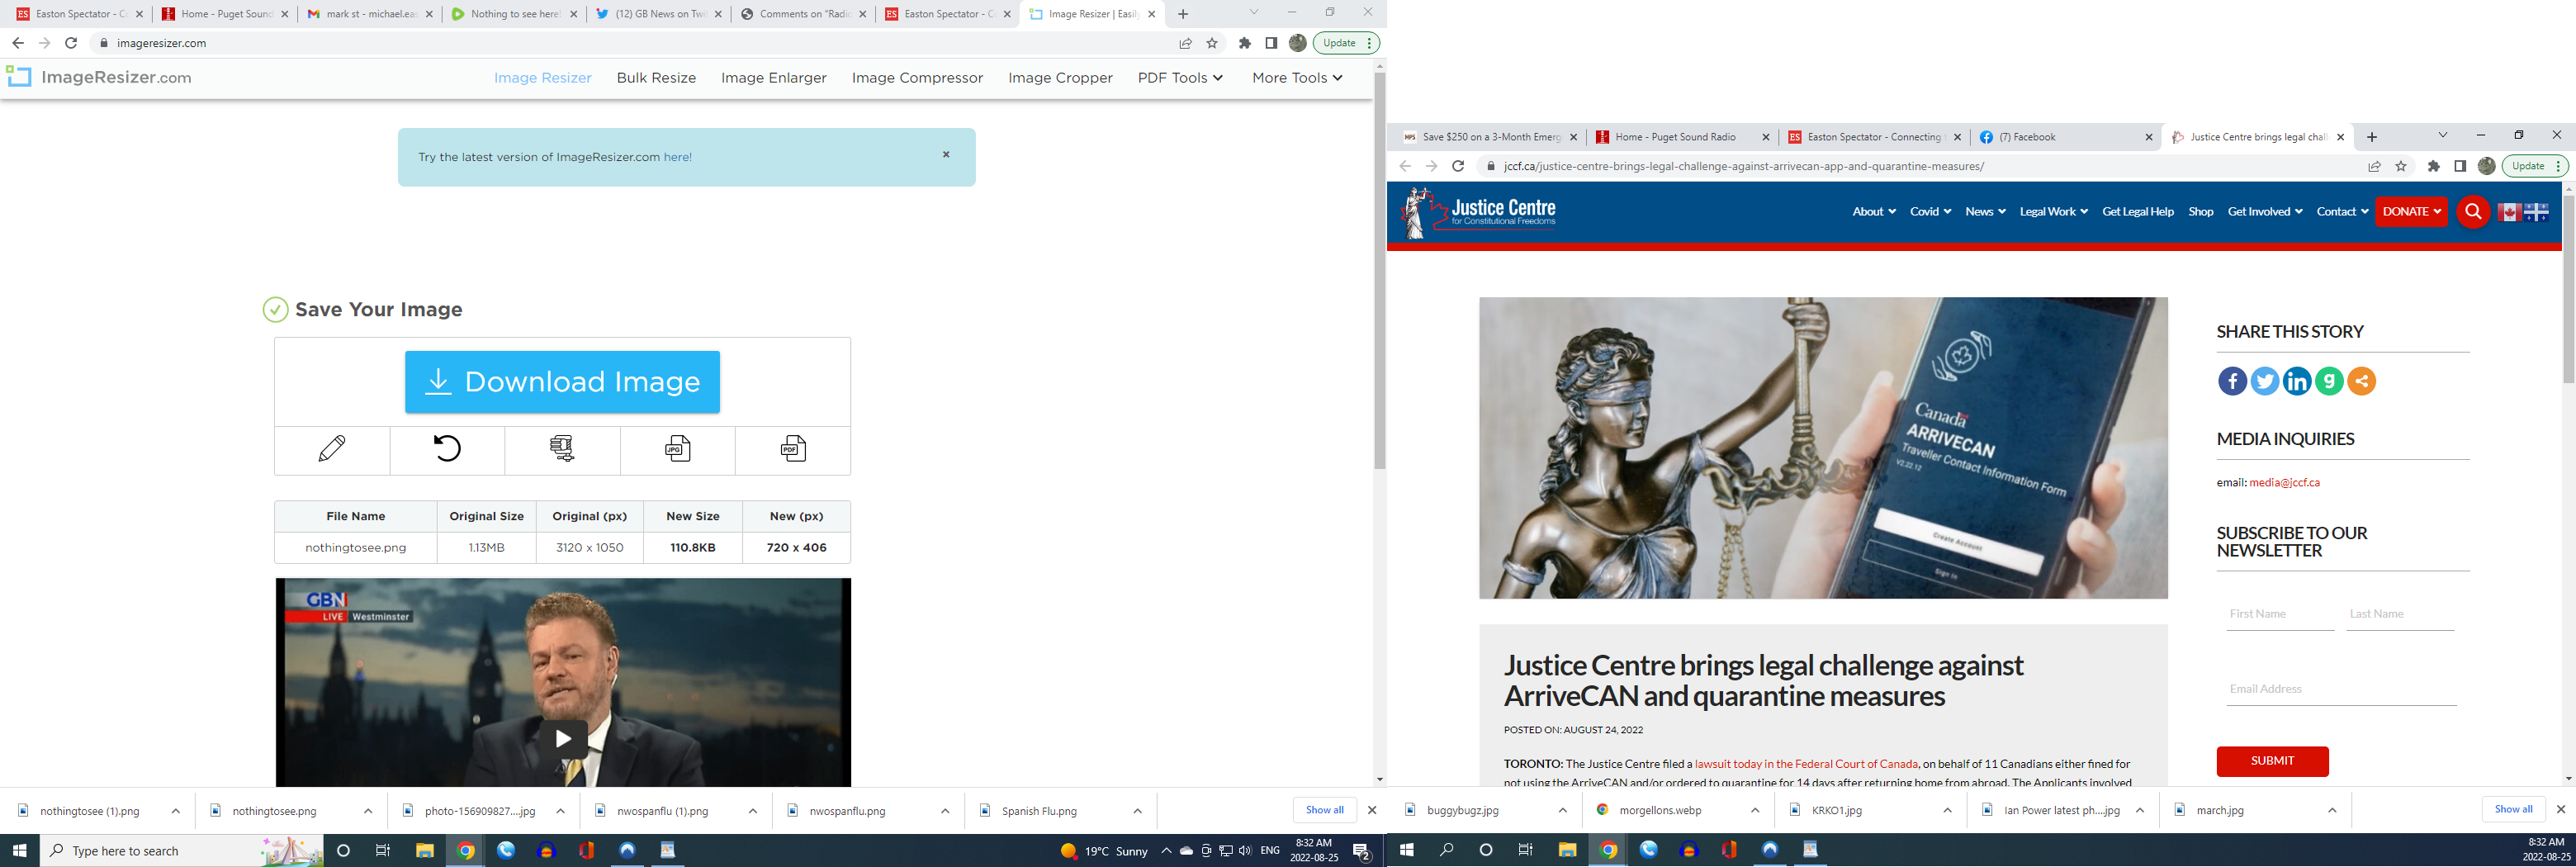Play the GBN video preview
The height and width of the screenshot is (867, 2576).
(563, 738)
